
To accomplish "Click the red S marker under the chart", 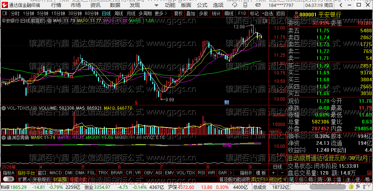I will click(136, 103).
